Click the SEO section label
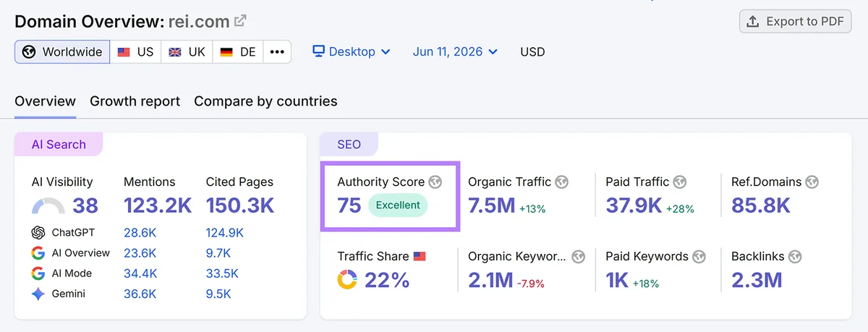The height and width of the screenshot is (332, 868). coord(349,145)
